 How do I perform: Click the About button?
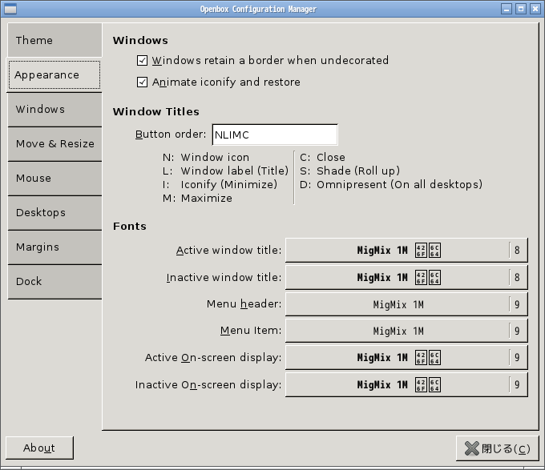(x=39, y=448)
